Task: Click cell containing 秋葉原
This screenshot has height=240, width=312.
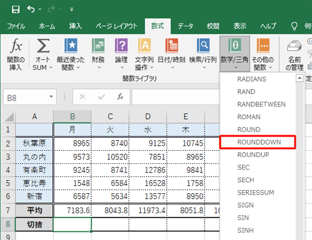Action: [34, 143]
